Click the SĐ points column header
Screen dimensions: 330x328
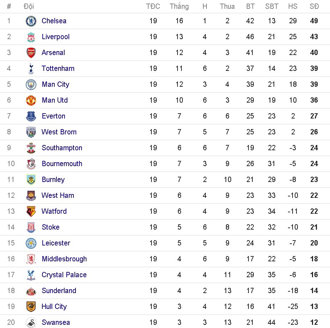314,6
